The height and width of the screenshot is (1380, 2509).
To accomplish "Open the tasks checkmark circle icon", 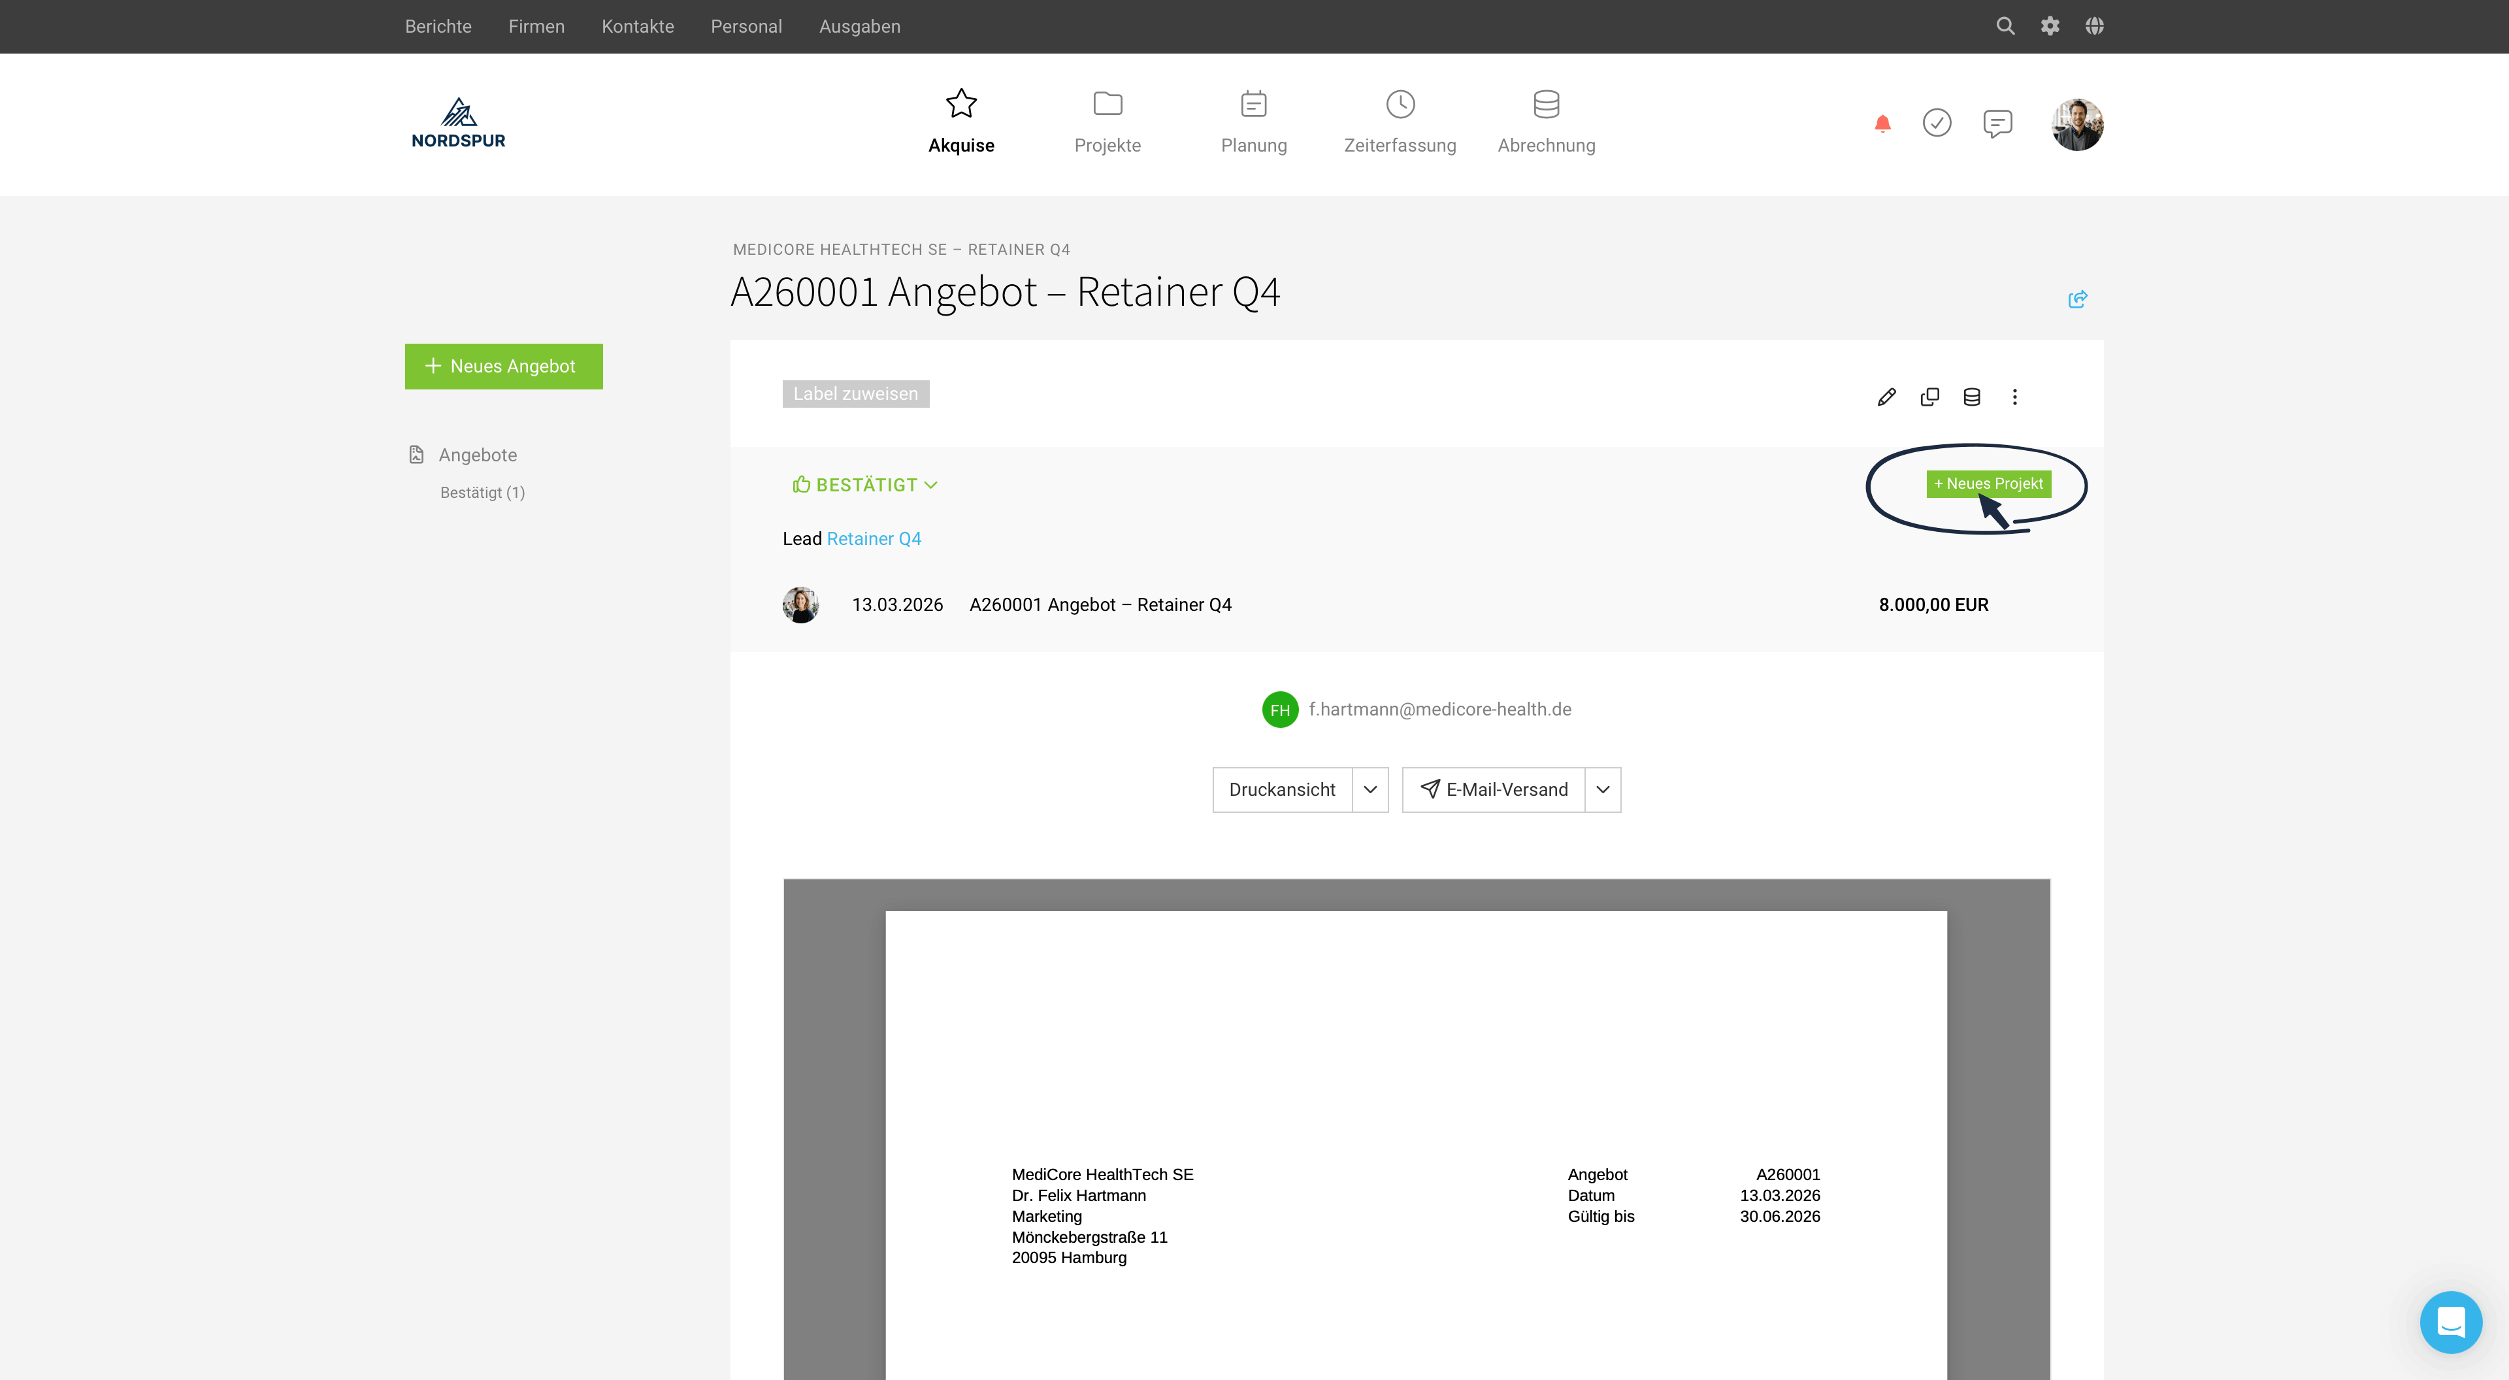I will [1936, 123].
